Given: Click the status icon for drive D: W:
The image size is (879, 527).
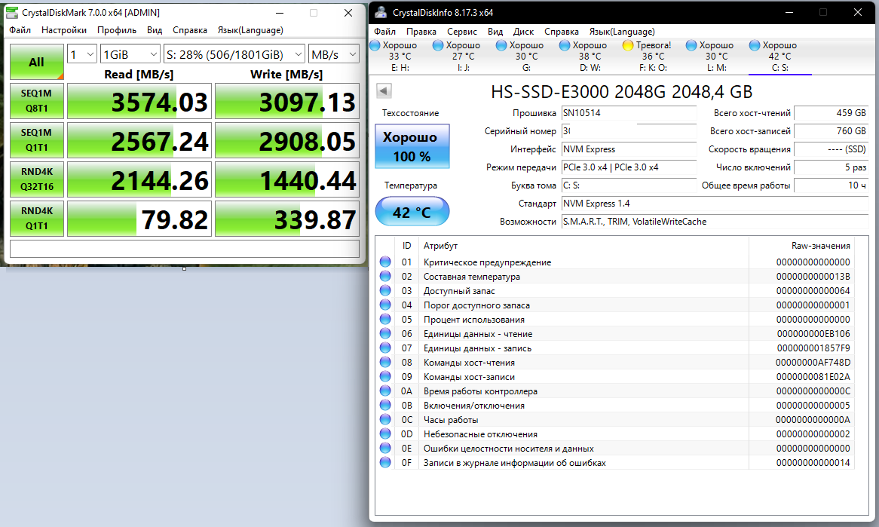Looking at the screenshot, I should (x=565, y=45).
